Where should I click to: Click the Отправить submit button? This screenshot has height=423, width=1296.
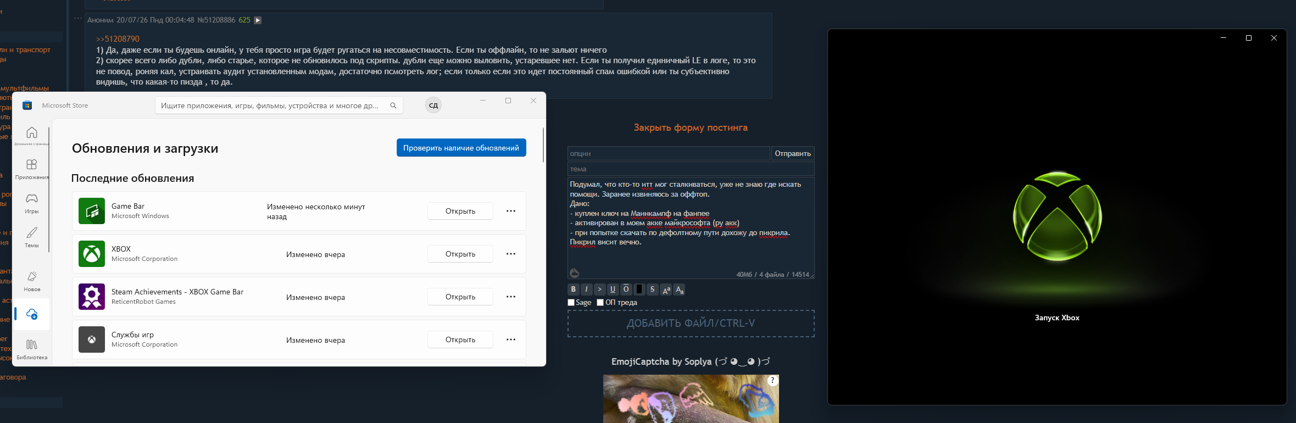[793, 153]
